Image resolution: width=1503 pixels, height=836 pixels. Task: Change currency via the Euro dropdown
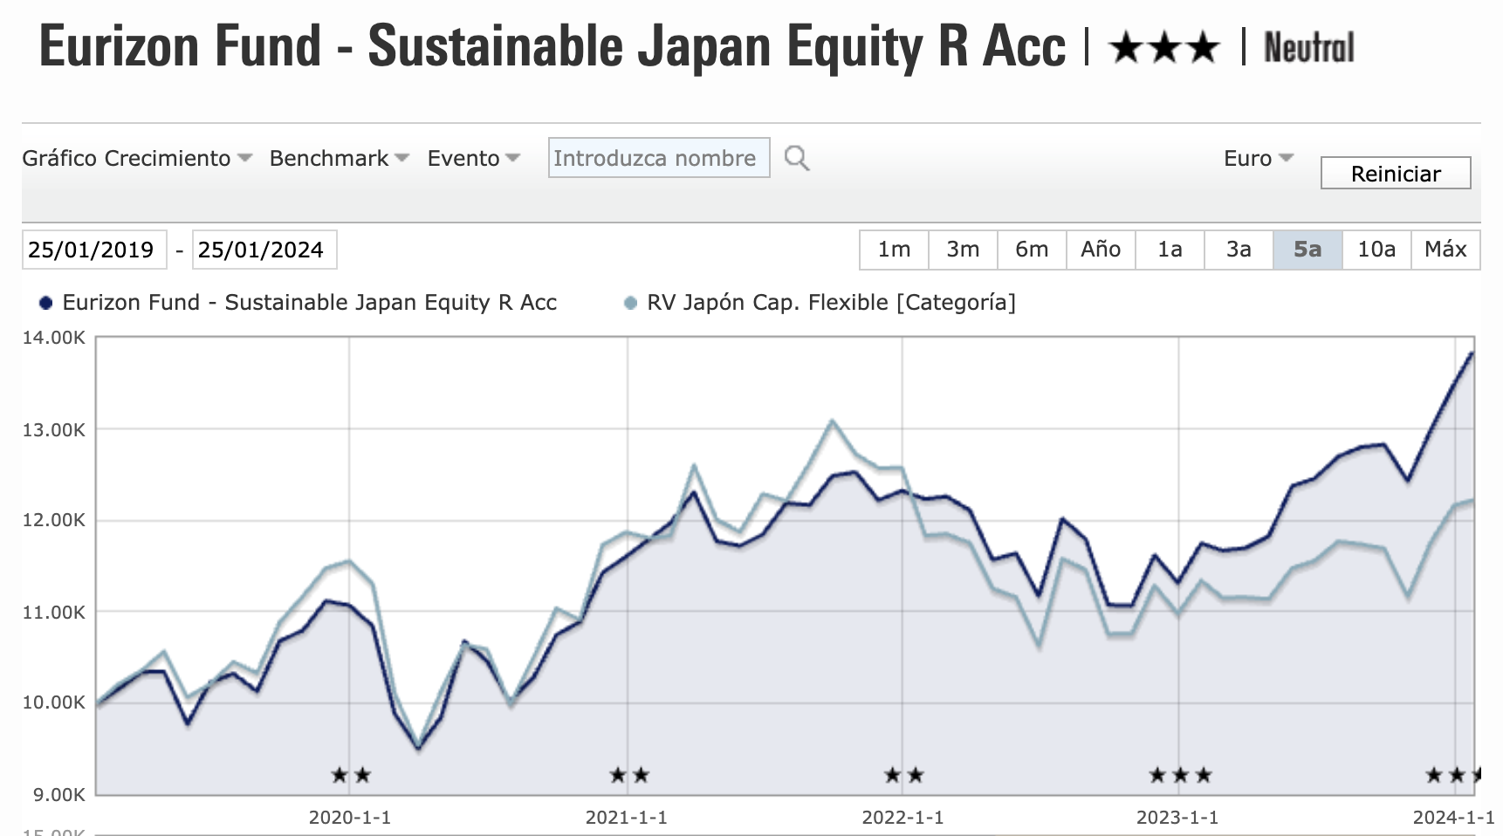1258,158
